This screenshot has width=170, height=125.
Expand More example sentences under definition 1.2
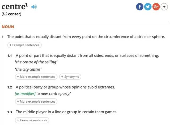[36, 101]
